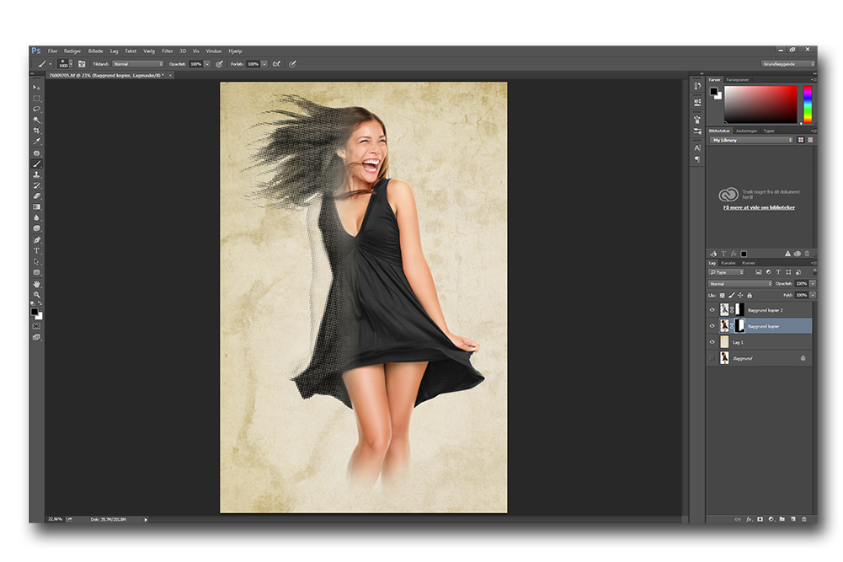This screenshot has height=562, width=843.
Task: Toggle visibility of Lag 1 layer
Action: [x=712, y=342]
